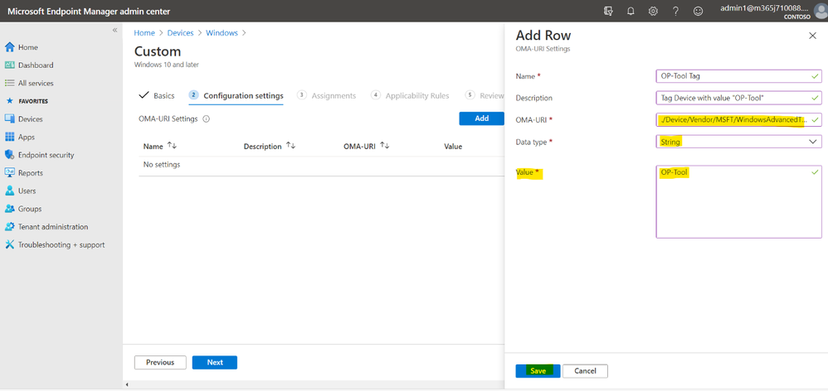Close the Add Row panel
828x391 pixels.
coord(813,36)
